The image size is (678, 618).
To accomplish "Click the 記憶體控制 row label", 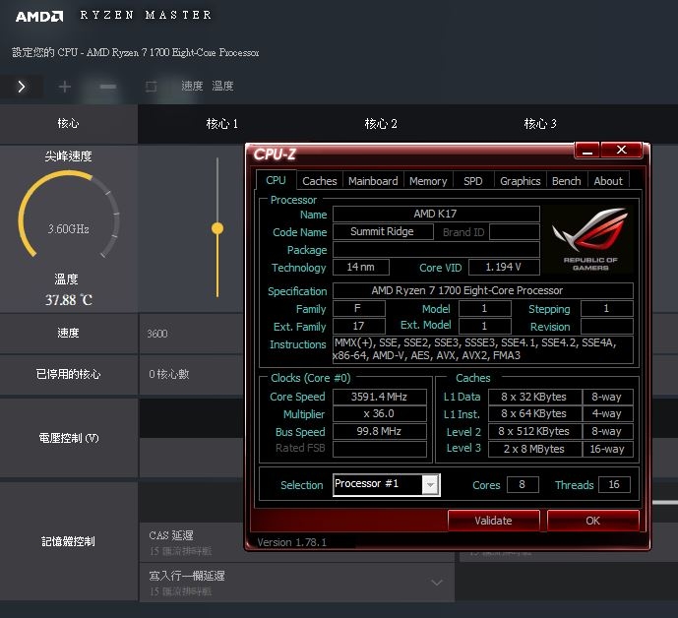I will [x=68, y=541].
